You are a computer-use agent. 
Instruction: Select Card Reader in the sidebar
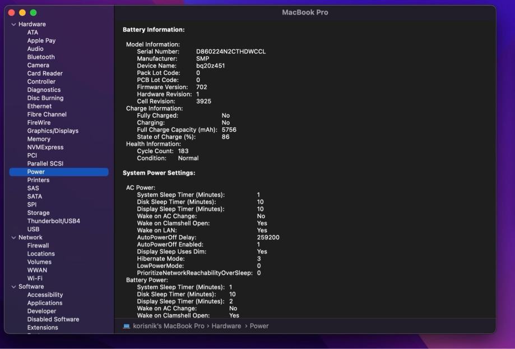45,74
